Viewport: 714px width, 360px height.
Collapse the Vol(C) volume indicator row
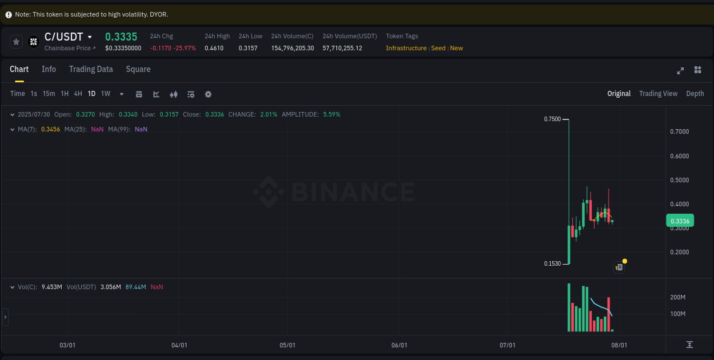(13, 286)
